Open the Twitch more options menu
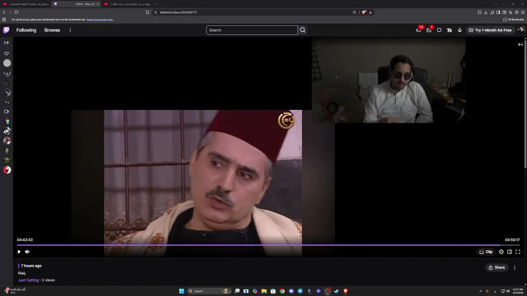This screenshot has height=296, width=527. coord(70,30)
